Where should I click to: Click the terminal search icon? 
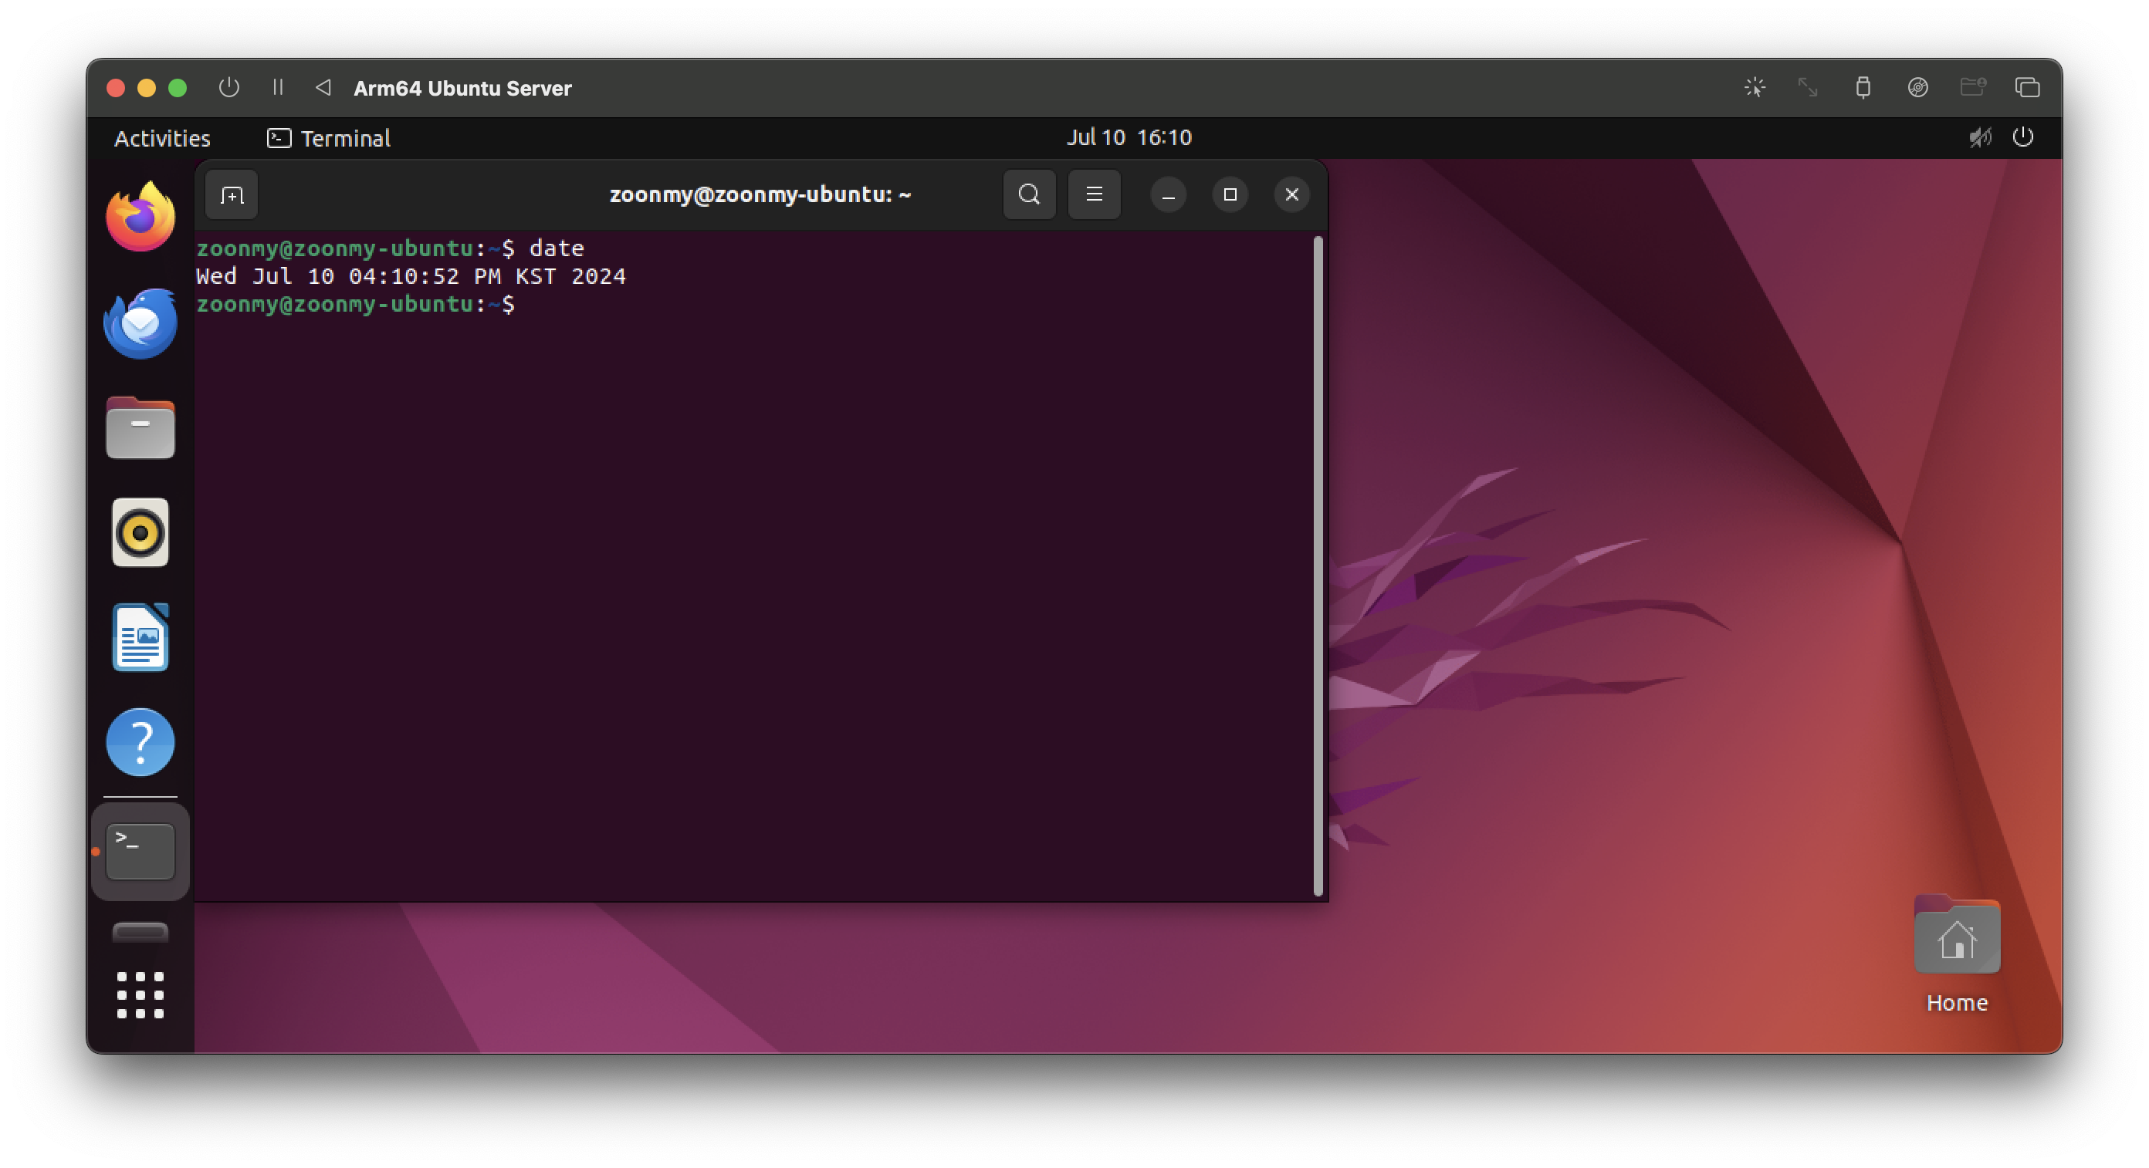(x=1029, y=195)
